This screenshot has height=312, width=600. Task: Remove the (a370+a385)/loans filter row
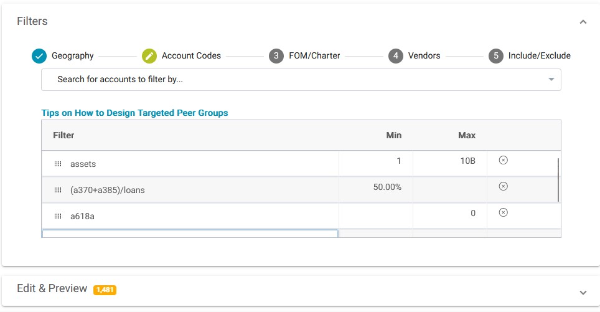point(504,186)
